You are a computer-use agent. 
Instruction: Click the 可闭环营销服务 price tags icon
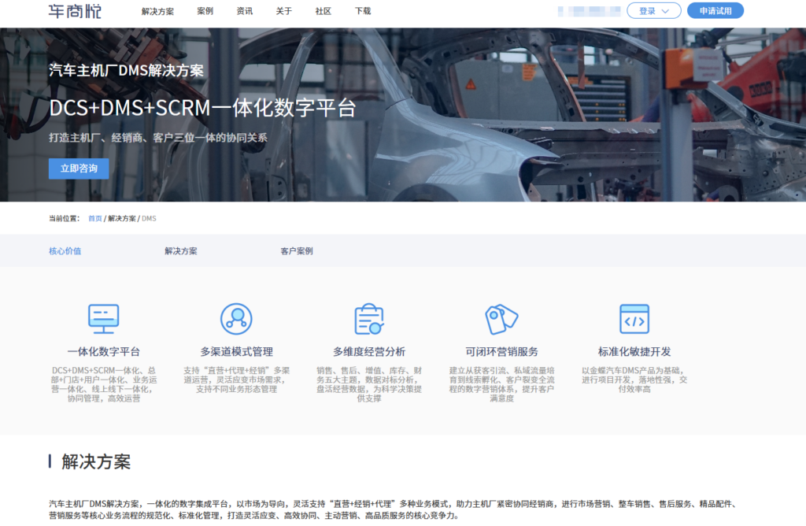point(501,318)
